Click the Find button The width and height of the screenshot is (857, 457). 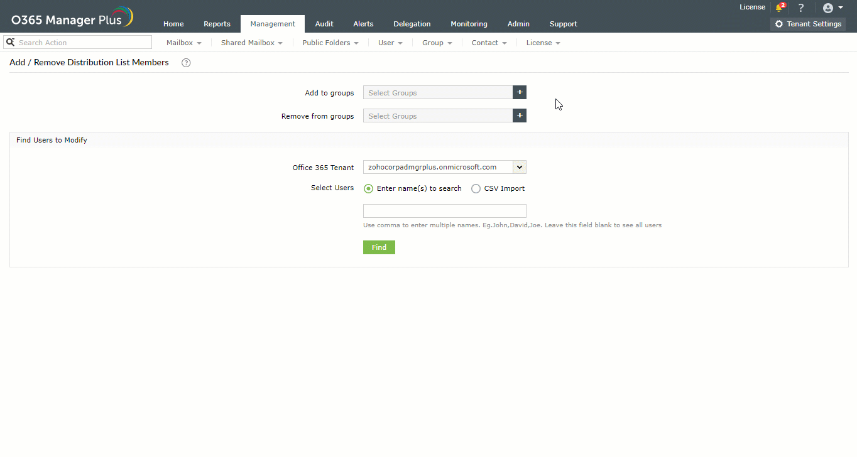(378, 247)
